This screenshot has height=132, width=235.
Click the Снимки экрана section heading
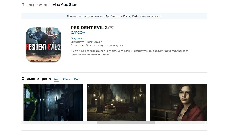pos(36,79)
